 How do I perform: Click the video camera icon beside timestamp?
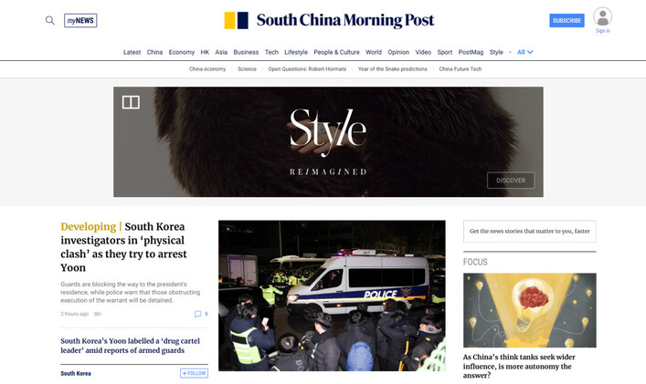pos(97,314)
